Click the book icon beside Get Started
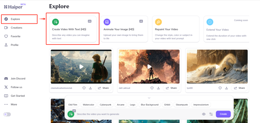The image size is (260, 123). (6, 96)
